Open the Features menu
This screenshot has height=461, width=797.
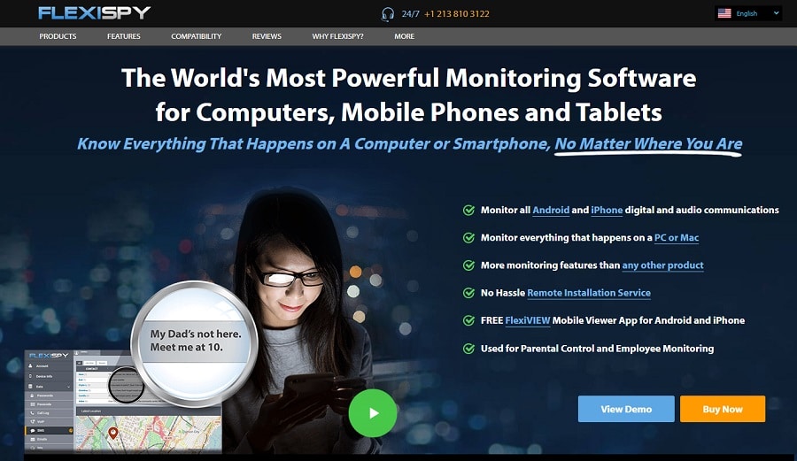(x=123, y=36)
